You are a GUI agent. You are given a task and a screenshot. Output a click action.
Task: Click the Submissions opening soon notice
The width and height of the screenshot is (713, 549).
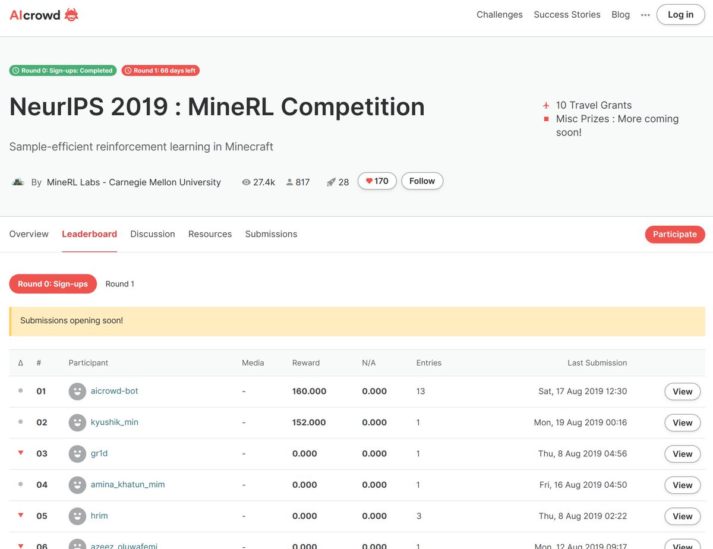[x=357, y=321]
